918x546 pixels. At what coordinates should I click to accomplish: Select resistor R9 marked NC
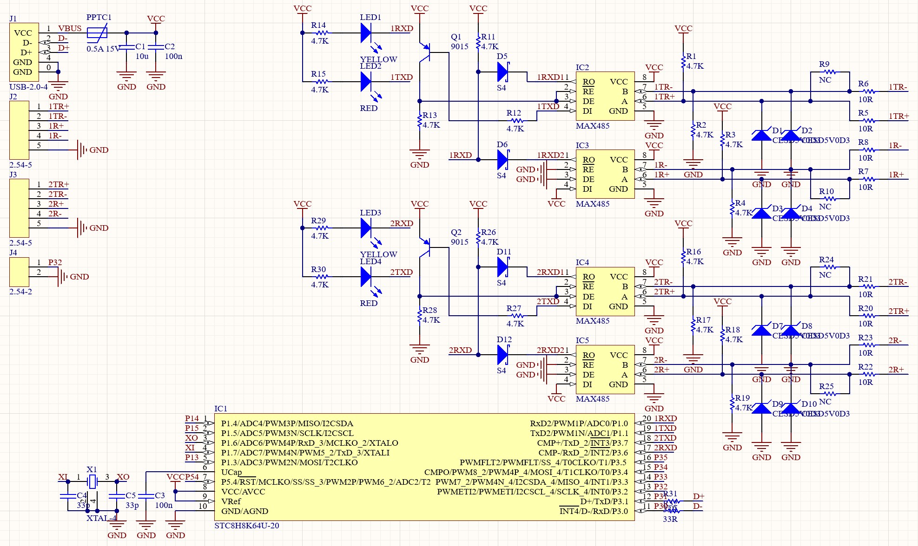(x=830, y=72)
